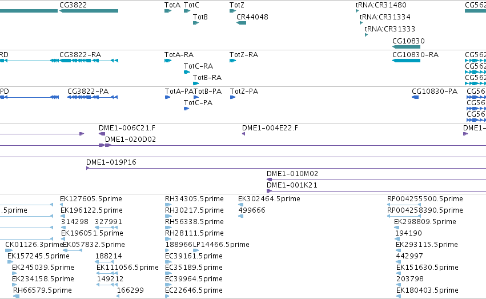Viewport: 486px width, 299px height.
Task: Select the DME1-006C21.F clone label
Action: pos(127,128)
